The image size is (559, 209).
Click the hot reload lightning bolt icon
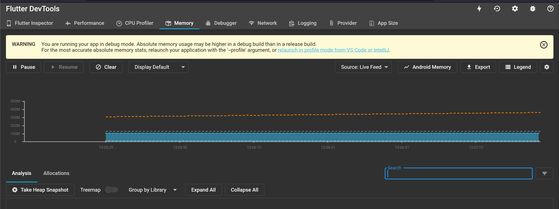pyautogui.click(x=479, y=9)
